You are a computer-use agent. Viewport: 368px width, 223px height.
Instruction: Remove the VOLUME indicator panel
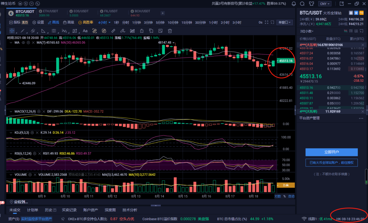35,175
